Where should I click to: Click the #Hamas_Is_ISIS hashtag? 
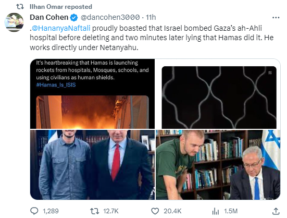(56, 85)
